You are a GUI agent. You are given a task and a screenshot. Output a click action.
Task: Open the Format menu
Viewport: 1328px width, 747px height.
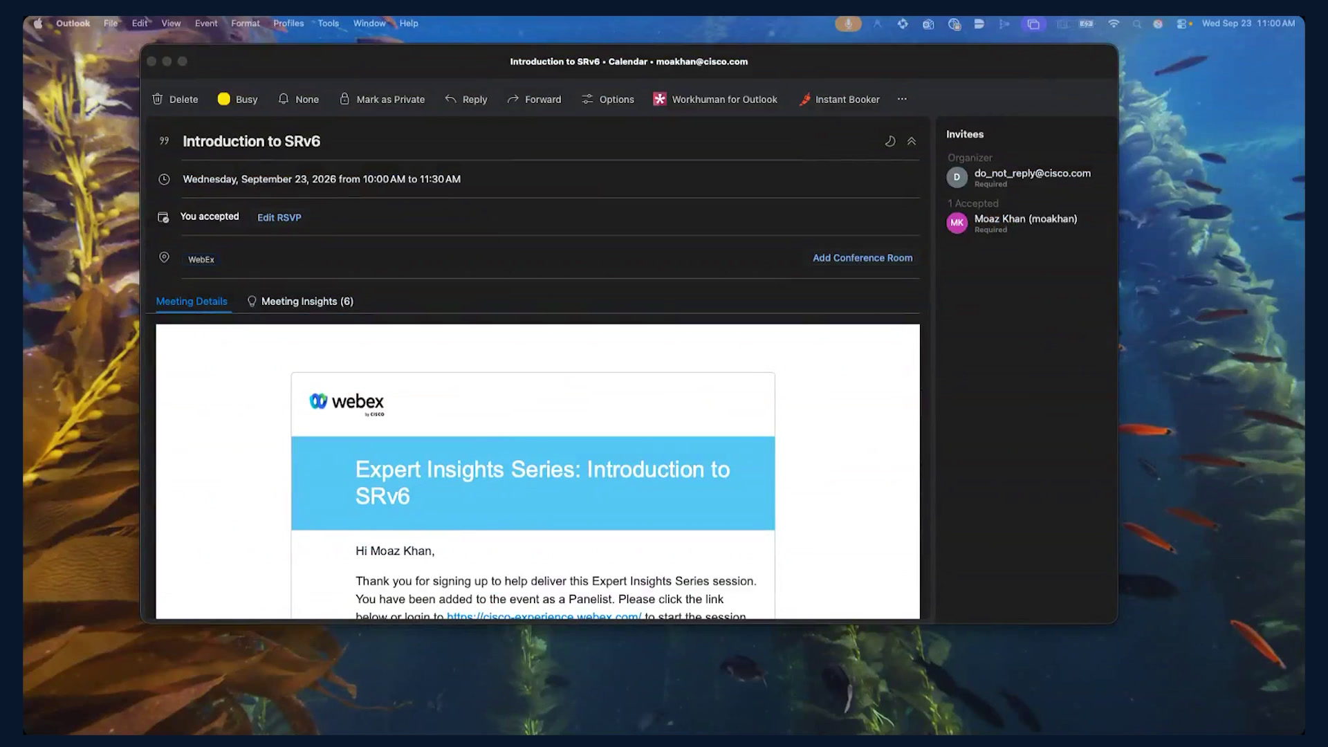tap(246, 23)
